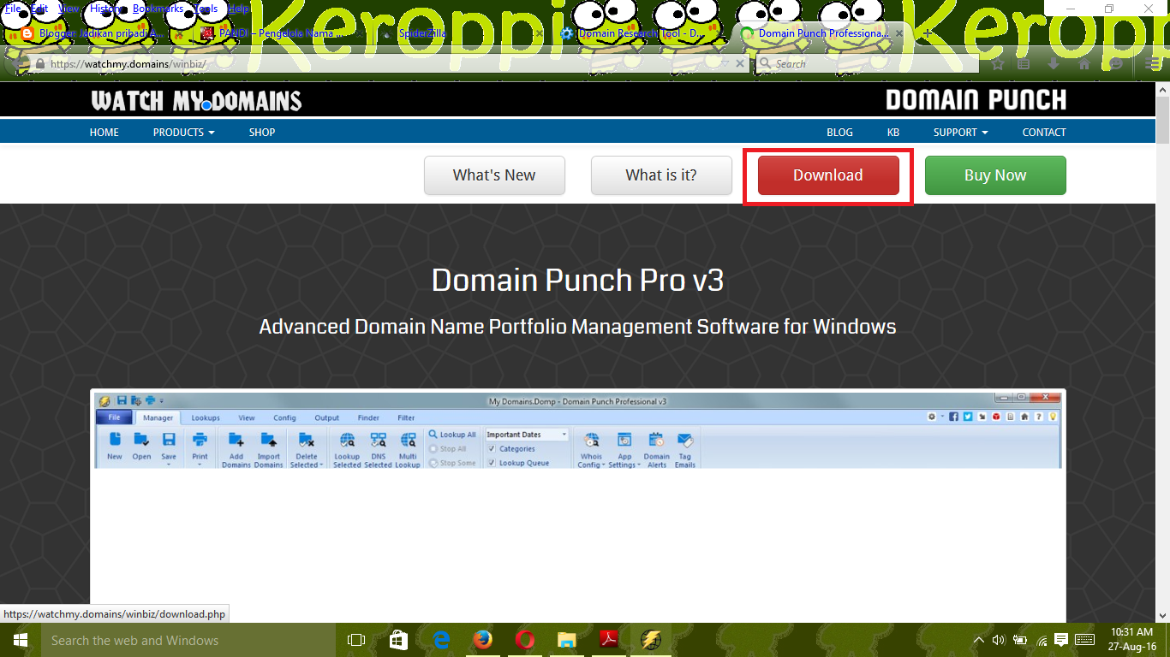The image size is (1170, 657).
Task: Launch Opera from the taskbar
Action: tap(525, 640)
